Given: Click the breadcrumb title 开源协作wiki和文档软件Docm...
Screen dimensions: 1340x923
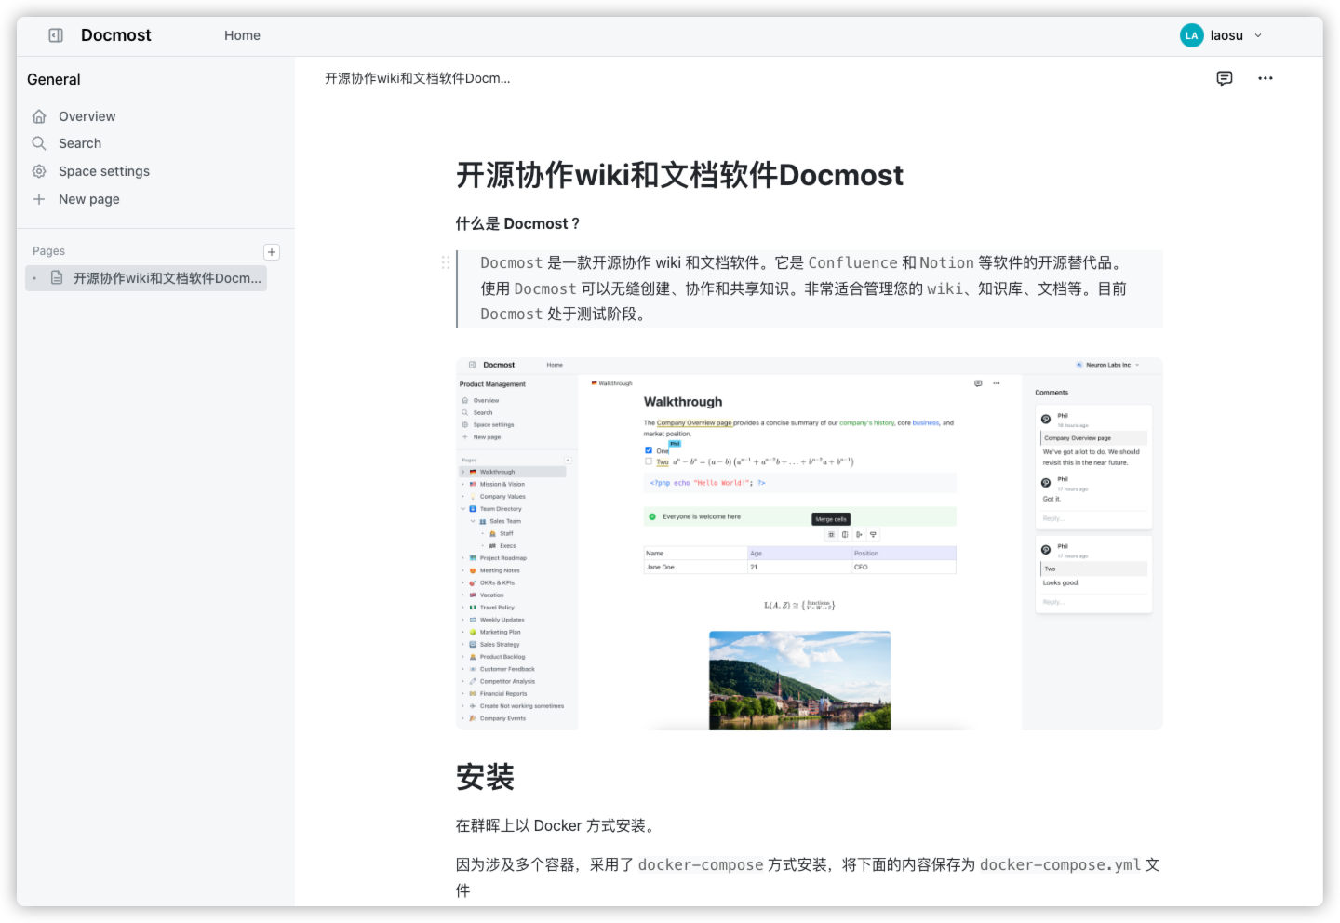Looking at the screenshot, I should 417,78.
